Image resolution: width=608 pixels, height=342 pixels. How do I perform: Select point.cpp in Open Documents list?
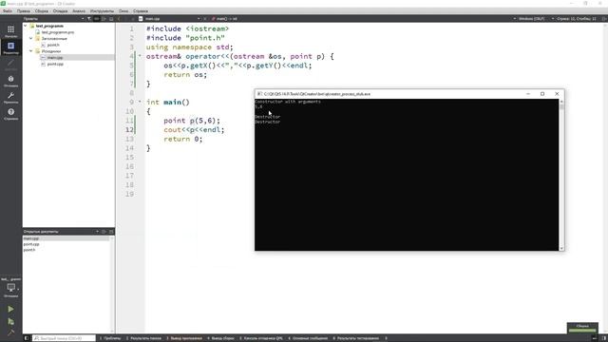click(x=31, y=244)
